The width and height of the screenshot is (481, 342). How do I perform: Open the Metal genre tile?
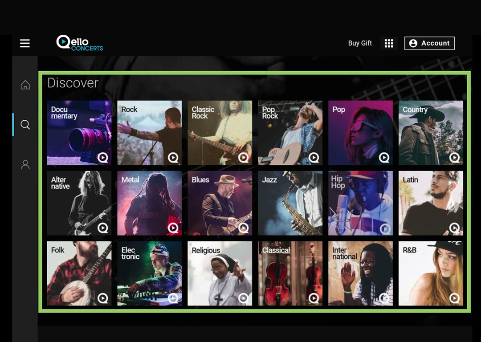coord(149,203)
